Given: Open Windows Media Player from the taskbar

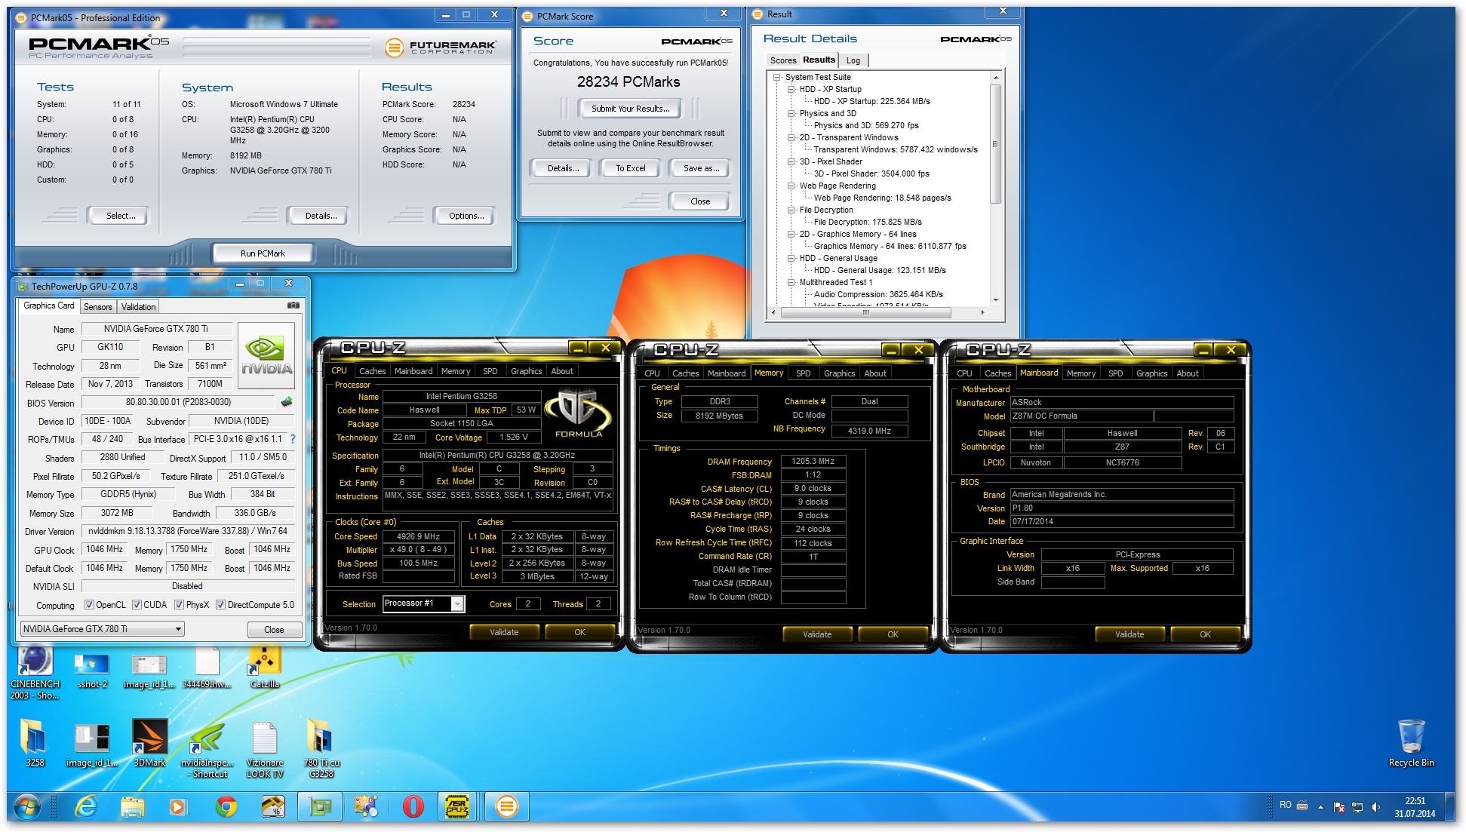Looking at the screenshot, I should pyautogui.click(x=178, y=806).
